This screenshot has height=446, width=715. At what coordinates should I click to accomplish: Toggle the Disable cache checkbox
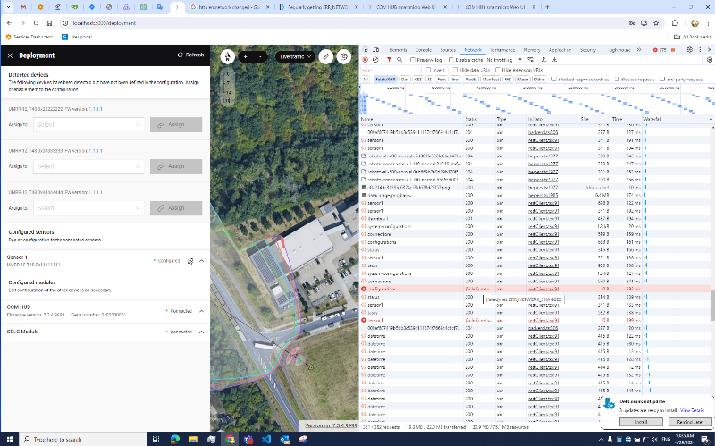click(451, 60)
